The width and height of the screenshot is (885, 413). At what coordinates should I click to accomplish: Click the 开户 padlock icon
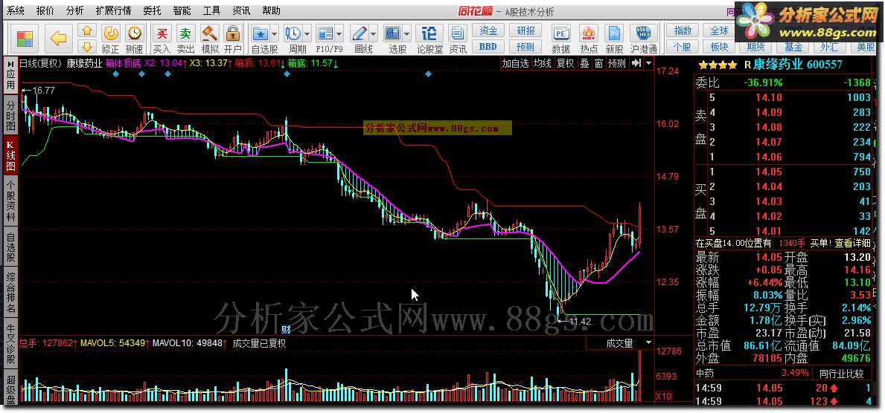coord(232,34)
